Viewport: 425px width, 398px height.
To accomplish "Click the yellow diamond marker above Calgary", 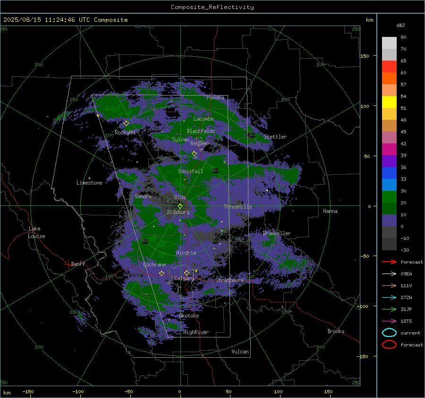I will [x=187, y=273].
